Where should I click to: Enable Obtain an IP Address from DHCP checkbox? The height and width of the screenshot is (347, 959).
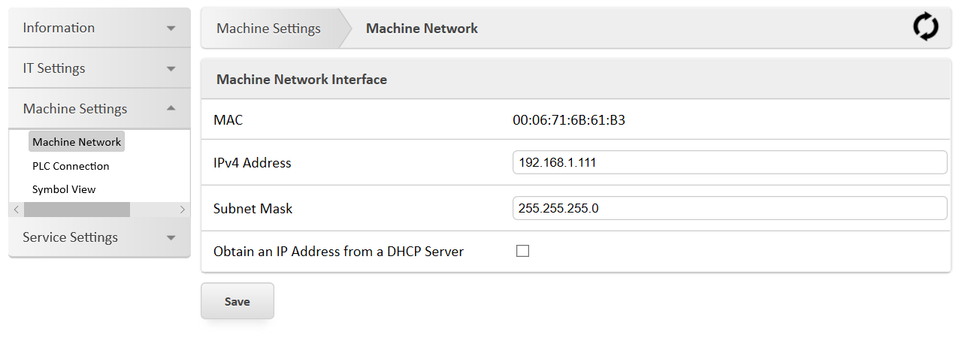point(522,252)
